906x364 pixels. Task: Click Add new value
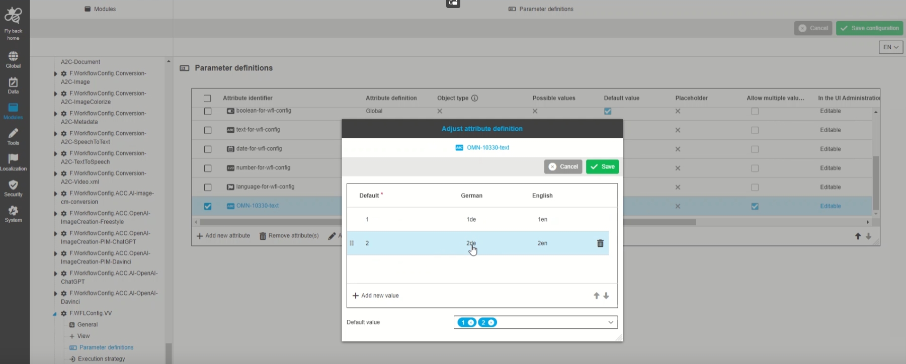[x=376, y=296]
